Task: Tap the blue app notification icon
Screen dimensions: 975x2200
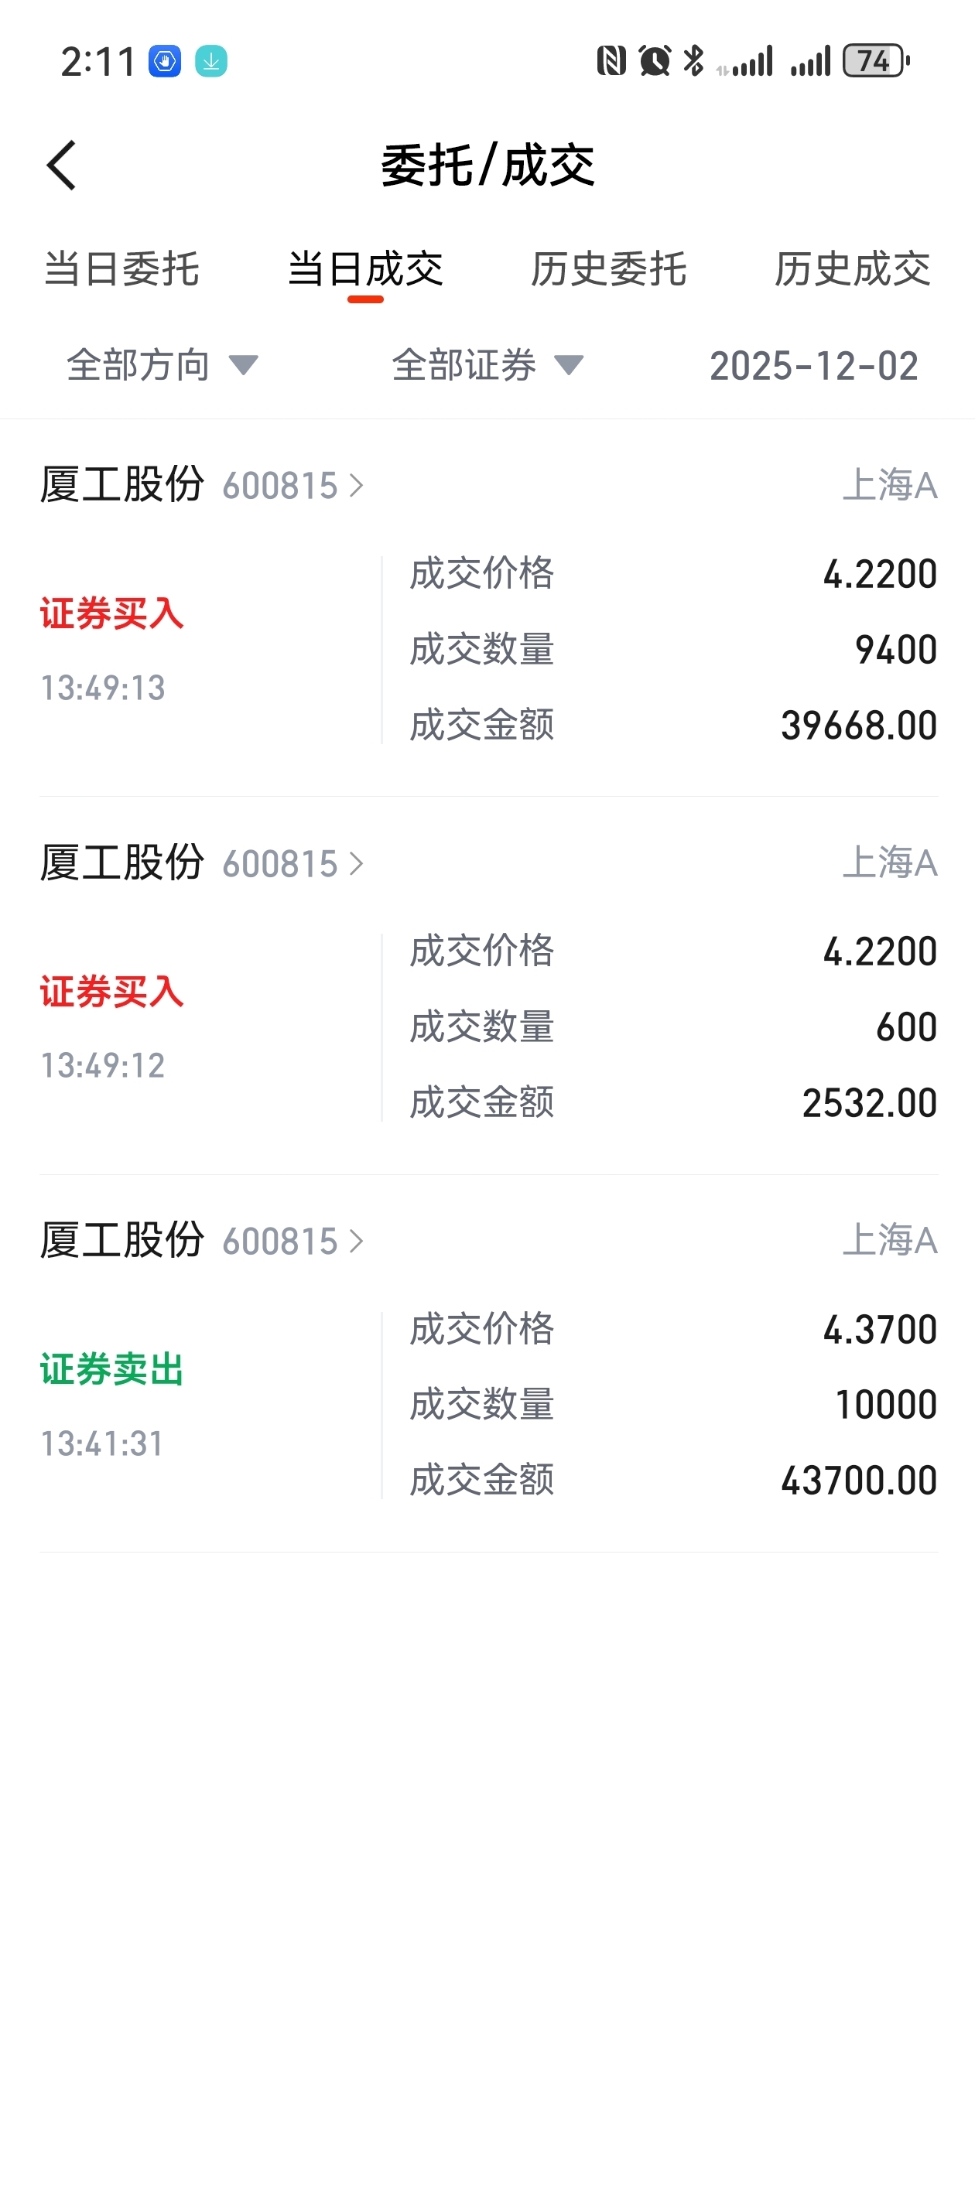Action: [x=165, y=61]
